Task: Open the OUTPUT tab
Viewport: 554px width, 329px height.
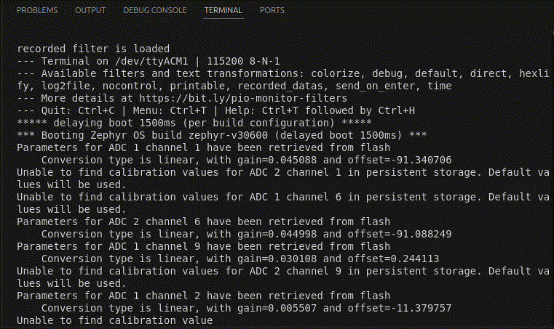Action: click(90, 10)
